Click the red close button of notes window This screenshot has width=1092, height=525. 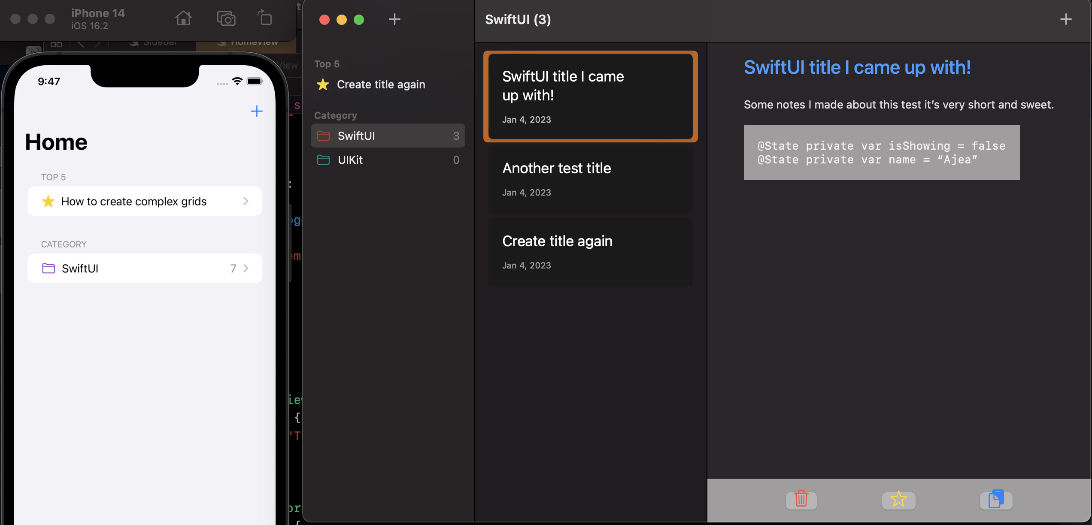click(325, 19)
